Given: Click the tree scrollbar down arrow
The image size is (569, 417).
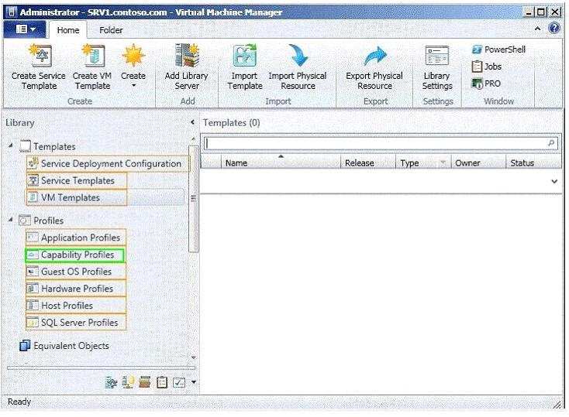Looking at the screenshot, I should coord(194,357).
